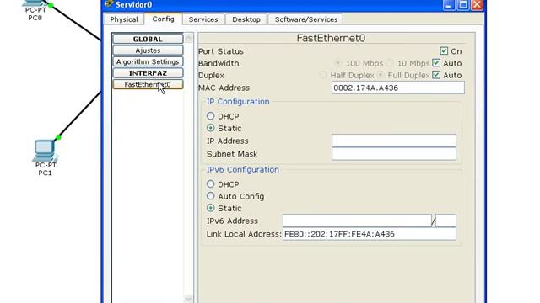Select 10 Mbps bandwidth radio

[390, 63]
